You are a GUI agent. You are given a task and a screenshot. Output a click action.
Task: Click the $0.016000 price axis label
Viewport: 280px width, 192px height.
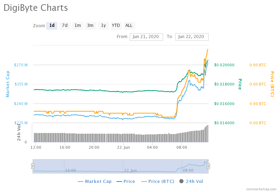coord(224,104)
